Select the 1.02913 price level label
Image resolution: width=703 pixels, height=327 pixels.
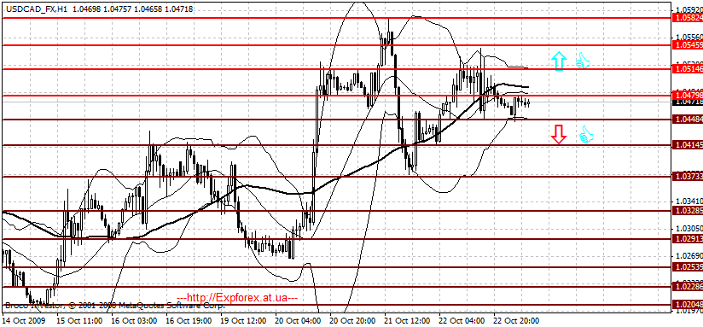point(688,239)
